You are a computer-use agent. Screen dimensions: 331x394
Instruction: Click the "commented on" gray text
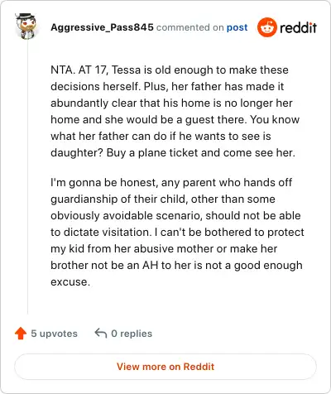coord(190,27)
